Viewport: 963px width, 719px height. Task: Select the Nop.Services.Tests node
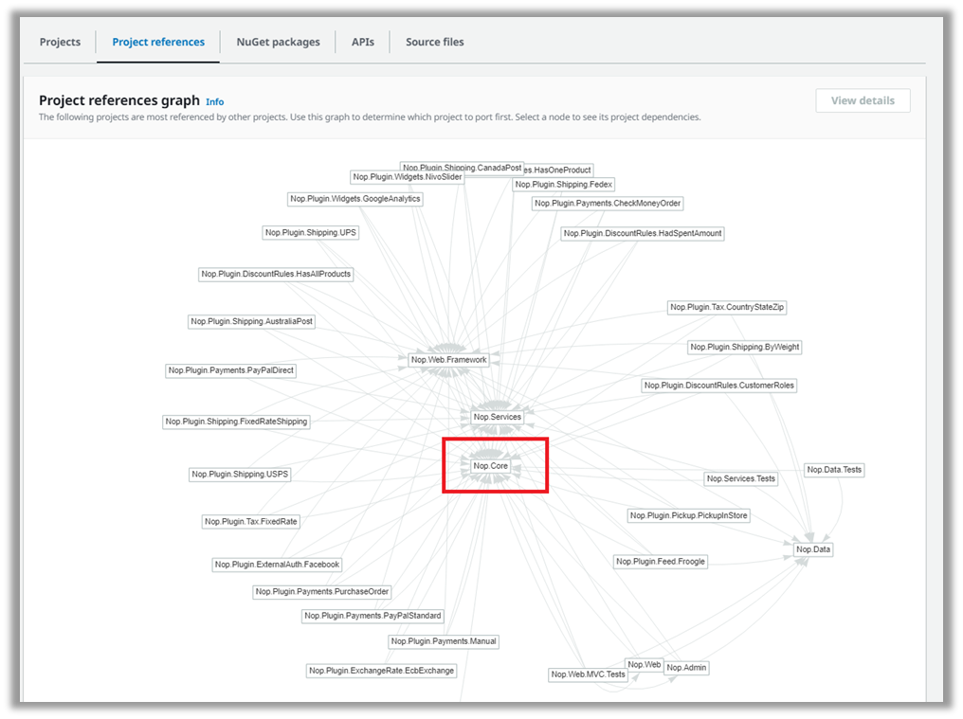coord(740,478)
